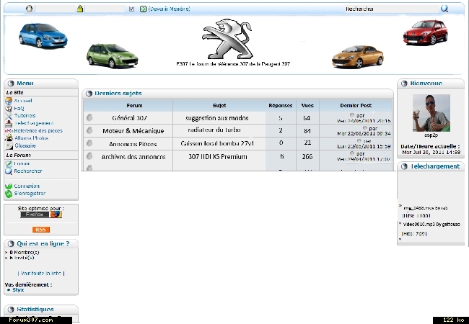The image size is (469, 324).
Task: Click the orange 307 CC car image
Action: pos(358,57)
